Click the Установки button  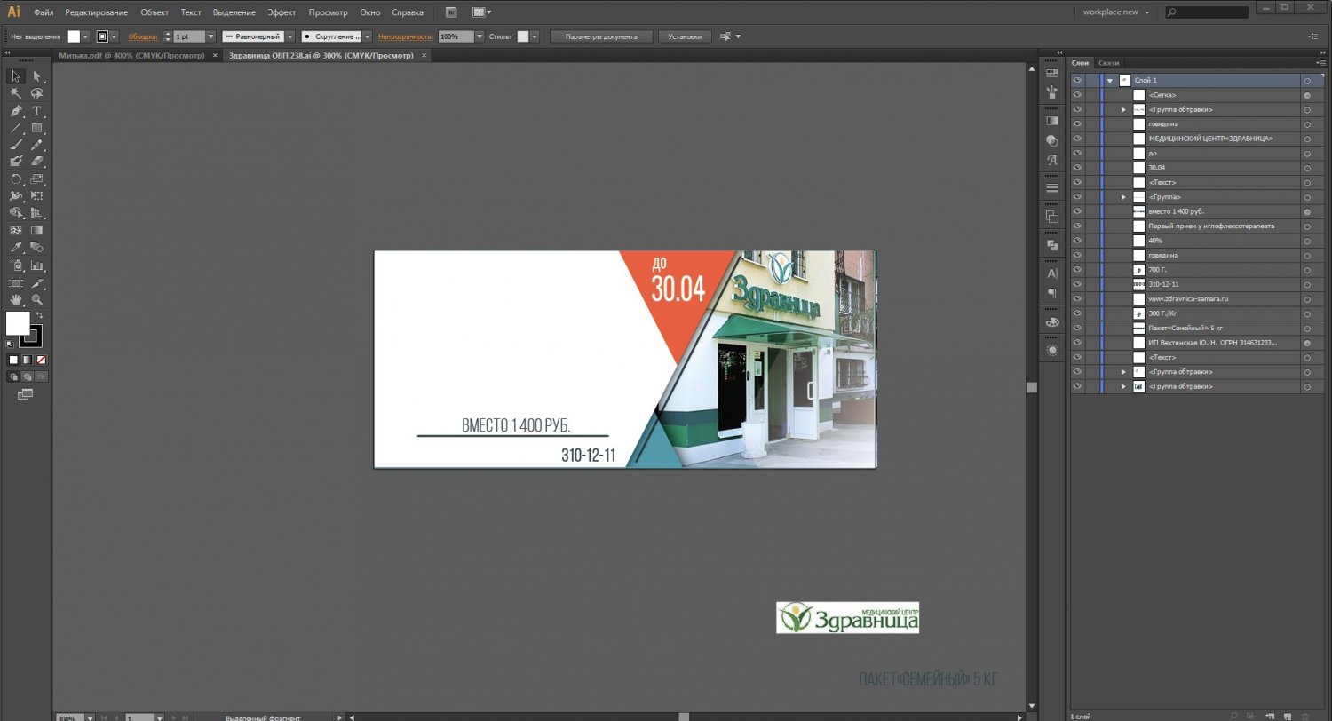click(x=685, y=36)
